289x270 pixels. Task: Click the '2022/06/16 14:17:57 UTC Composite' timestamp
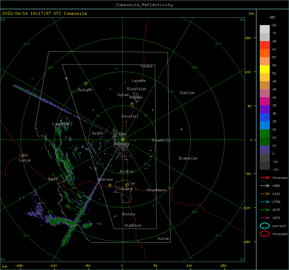pyautogui.click(x=45, y=13)
